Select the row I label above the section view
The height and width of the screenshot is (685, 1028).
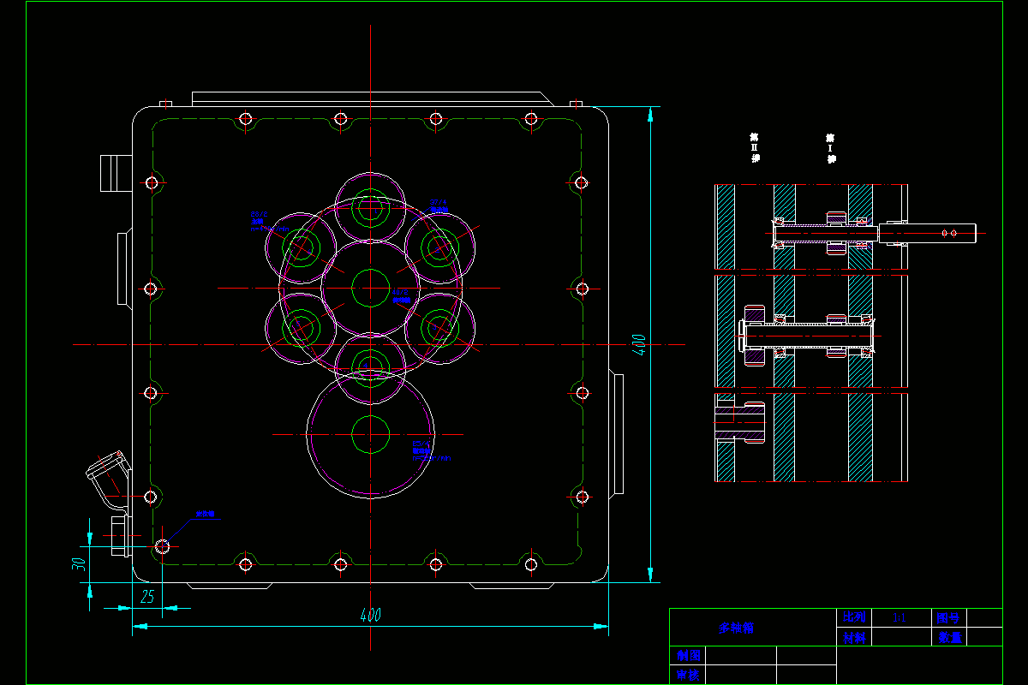830,148
